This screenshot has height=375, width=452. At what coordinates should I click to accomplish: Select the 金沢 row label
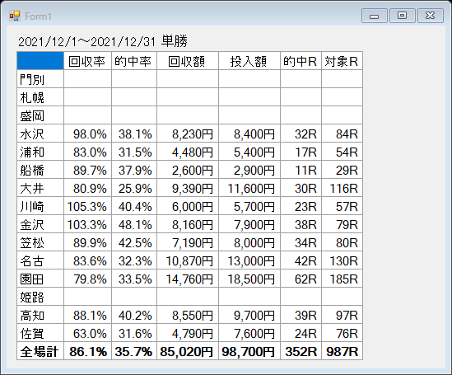point(40,224)
